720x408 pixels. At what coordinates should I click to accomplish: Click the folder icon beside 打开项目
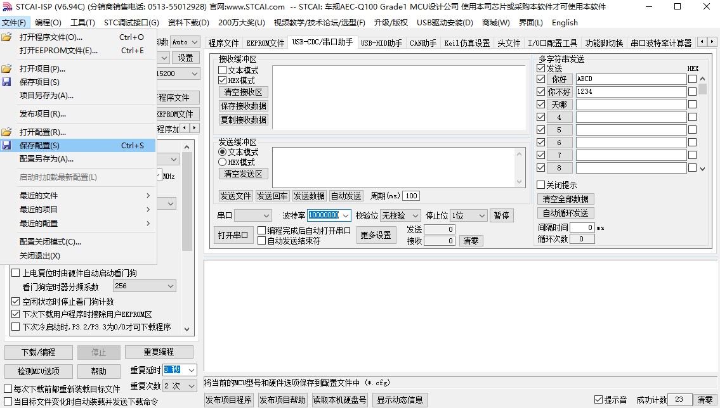pos(6,69)
